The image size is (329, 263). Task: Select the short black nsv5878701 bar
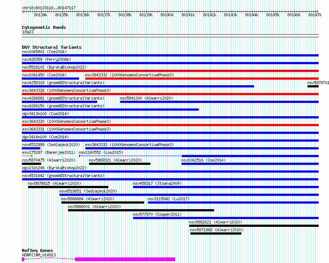pos(313,86)
